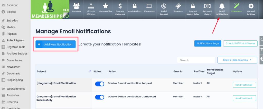Click 'Double E-mail Verification Request' action text

[x=130, y=83]
